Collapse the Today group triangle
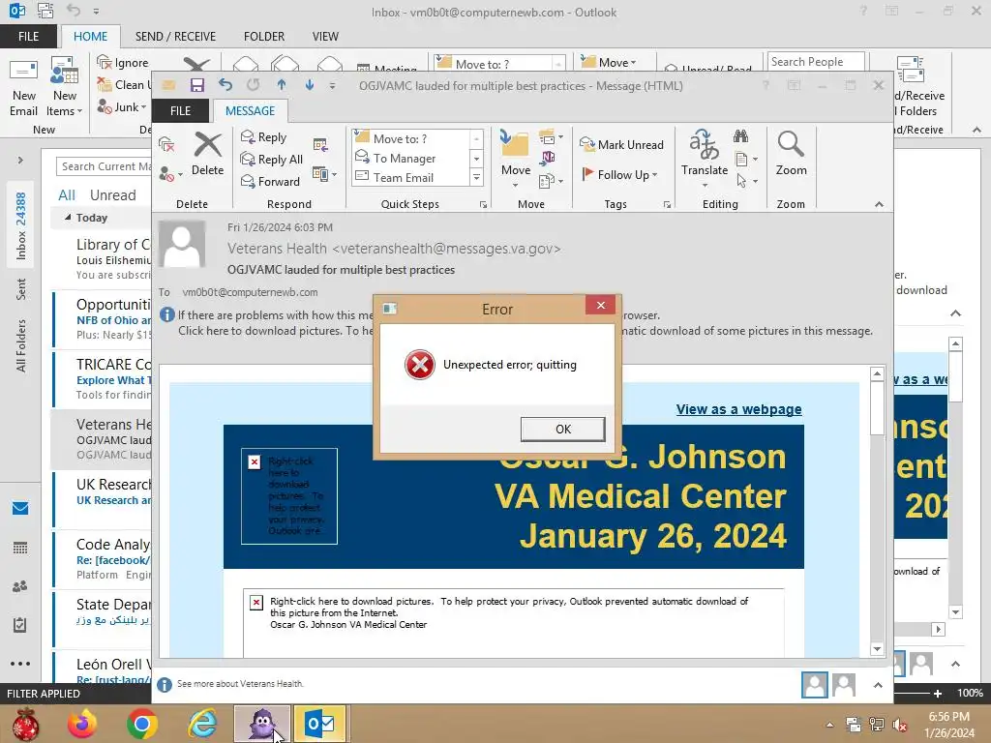Viewport: 991px width, 743px height. point(68,218)
